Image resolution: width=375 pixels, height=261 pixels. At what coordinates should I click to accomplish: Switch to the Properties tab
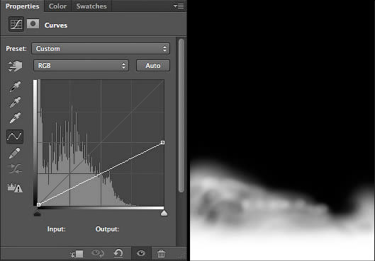(x=22, y=6)
